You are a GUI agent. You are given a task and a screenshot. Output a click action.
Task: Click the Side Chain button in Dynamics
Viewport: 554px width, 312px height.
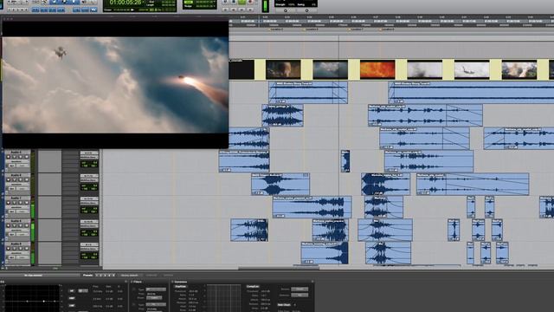284,305
